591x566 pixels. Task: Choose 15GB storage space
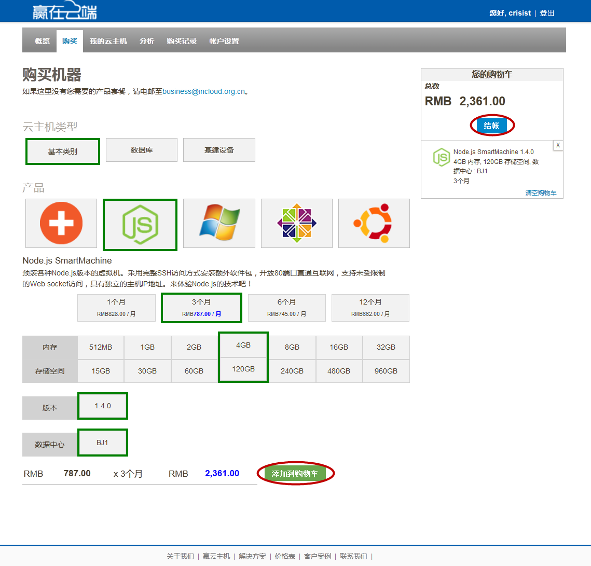coord(101,371)
